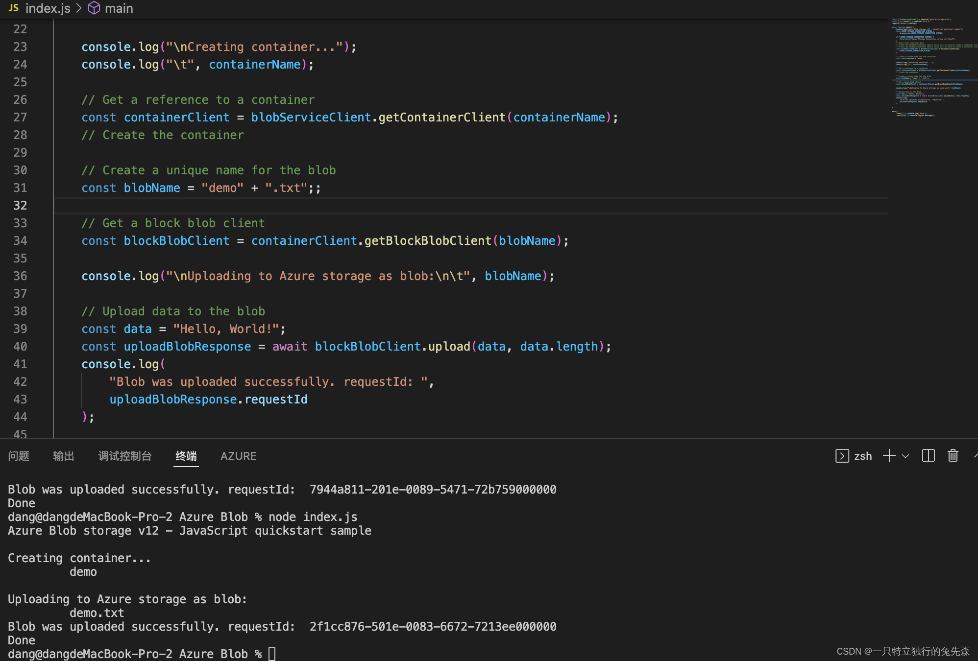Click the main function cube icon
Viewport: 978px width, 661px height.
(x=94, y=8)
